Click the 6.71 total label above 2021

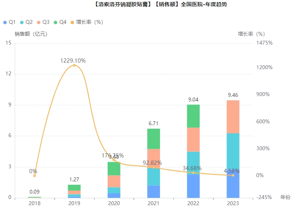tap(153, 123)
